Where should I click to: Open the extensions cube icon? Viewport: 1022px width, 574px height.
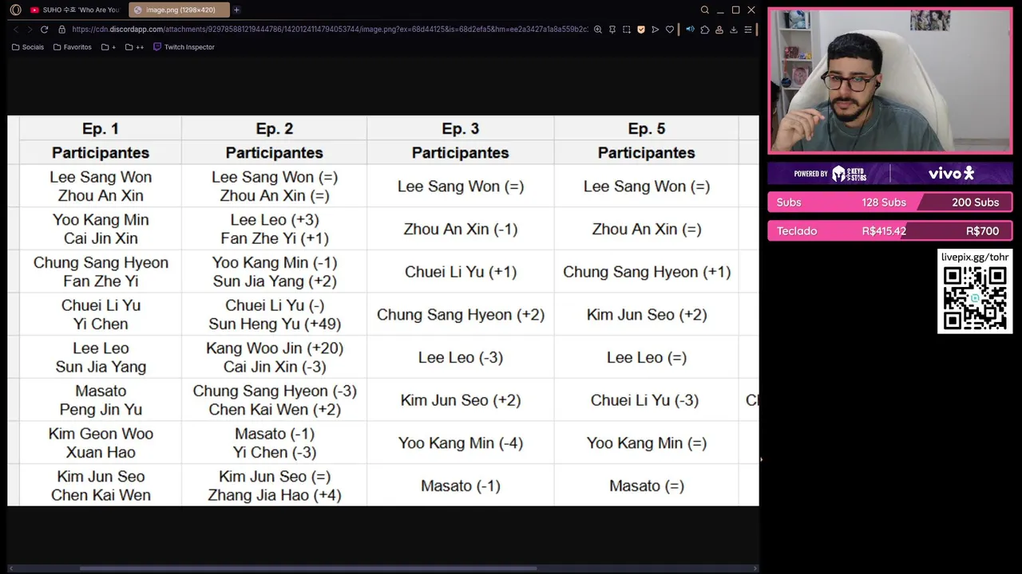tap(704, 29)
